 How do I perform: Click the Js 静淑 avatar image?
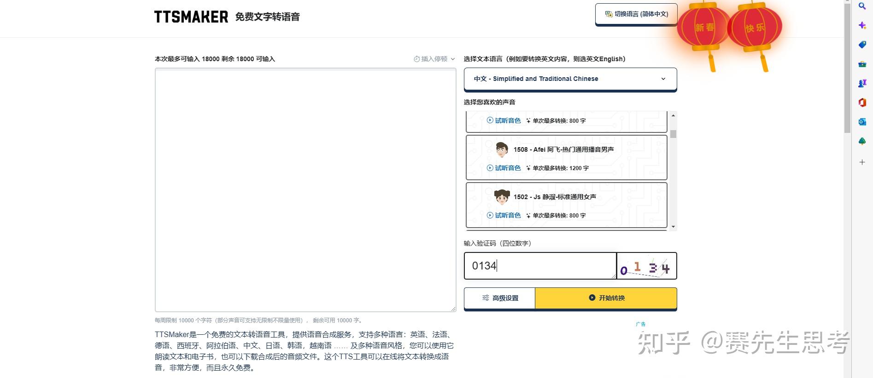click(502, 197)
